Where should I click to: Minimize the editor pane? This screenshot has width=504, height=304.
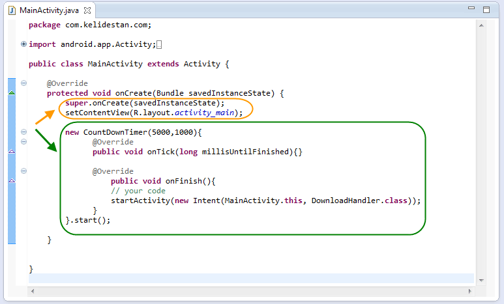pyautogui.click(x=471, y=8)
